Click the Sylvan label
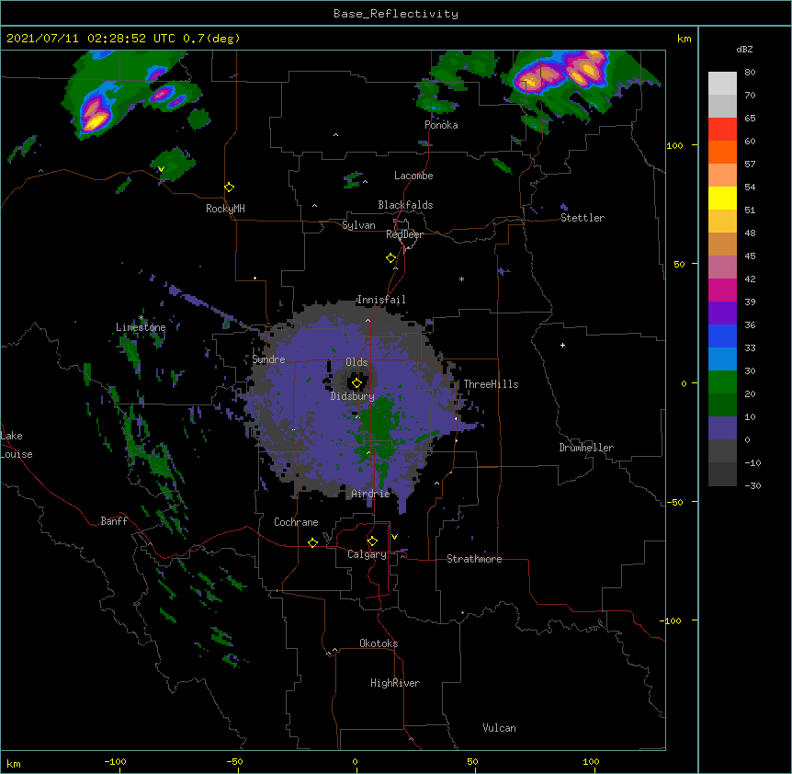The width and height of the screenshot is (792, 774). pos(358,225)
